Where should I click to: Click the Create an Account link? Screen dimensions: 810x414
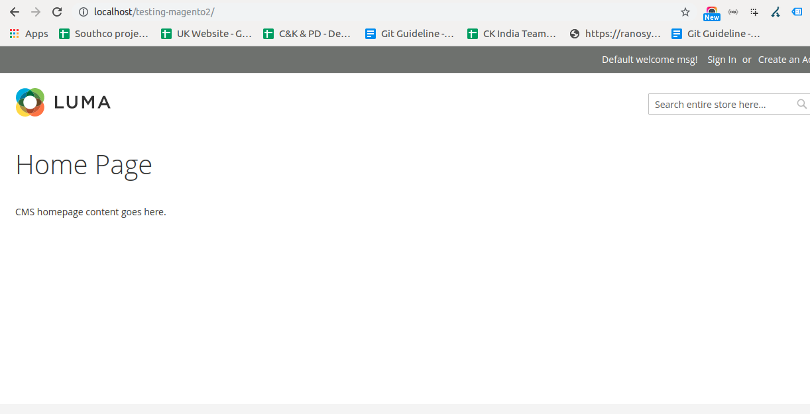[x=783, y=60]
